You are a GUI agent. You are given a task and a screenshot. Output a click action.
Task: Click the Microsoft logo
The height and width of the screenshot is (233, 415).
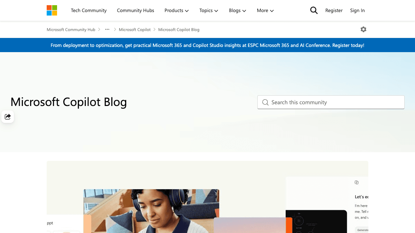pos(52,10)
